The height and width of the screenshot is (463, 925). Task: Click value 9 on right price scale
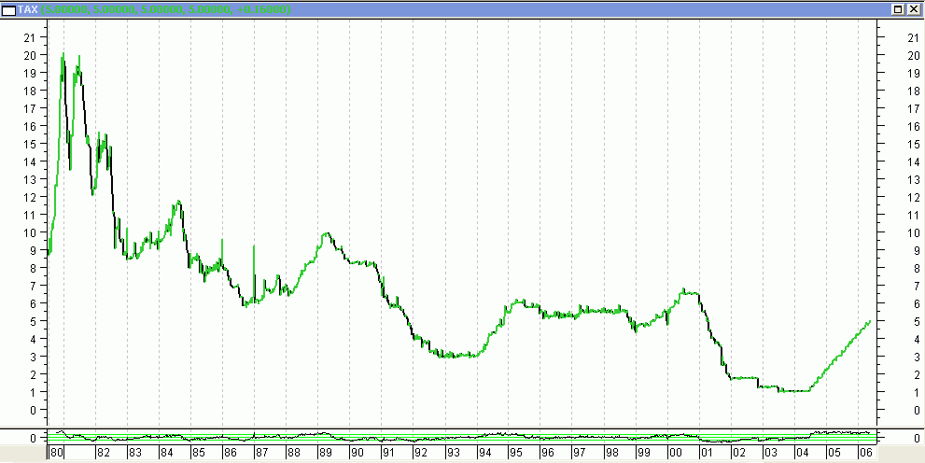tap(917, 250)
